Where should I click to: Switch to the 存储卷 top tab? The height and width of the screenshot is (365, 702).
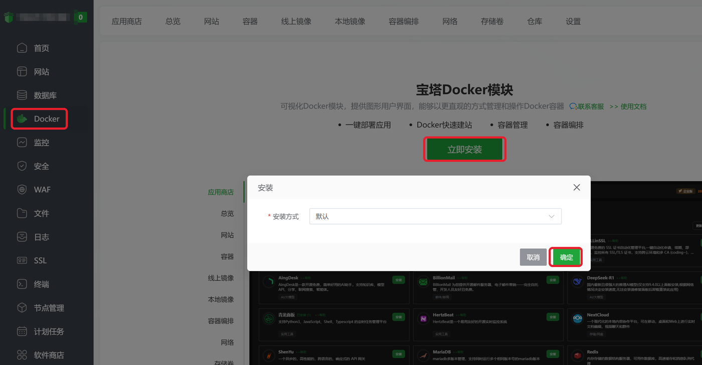492,22
